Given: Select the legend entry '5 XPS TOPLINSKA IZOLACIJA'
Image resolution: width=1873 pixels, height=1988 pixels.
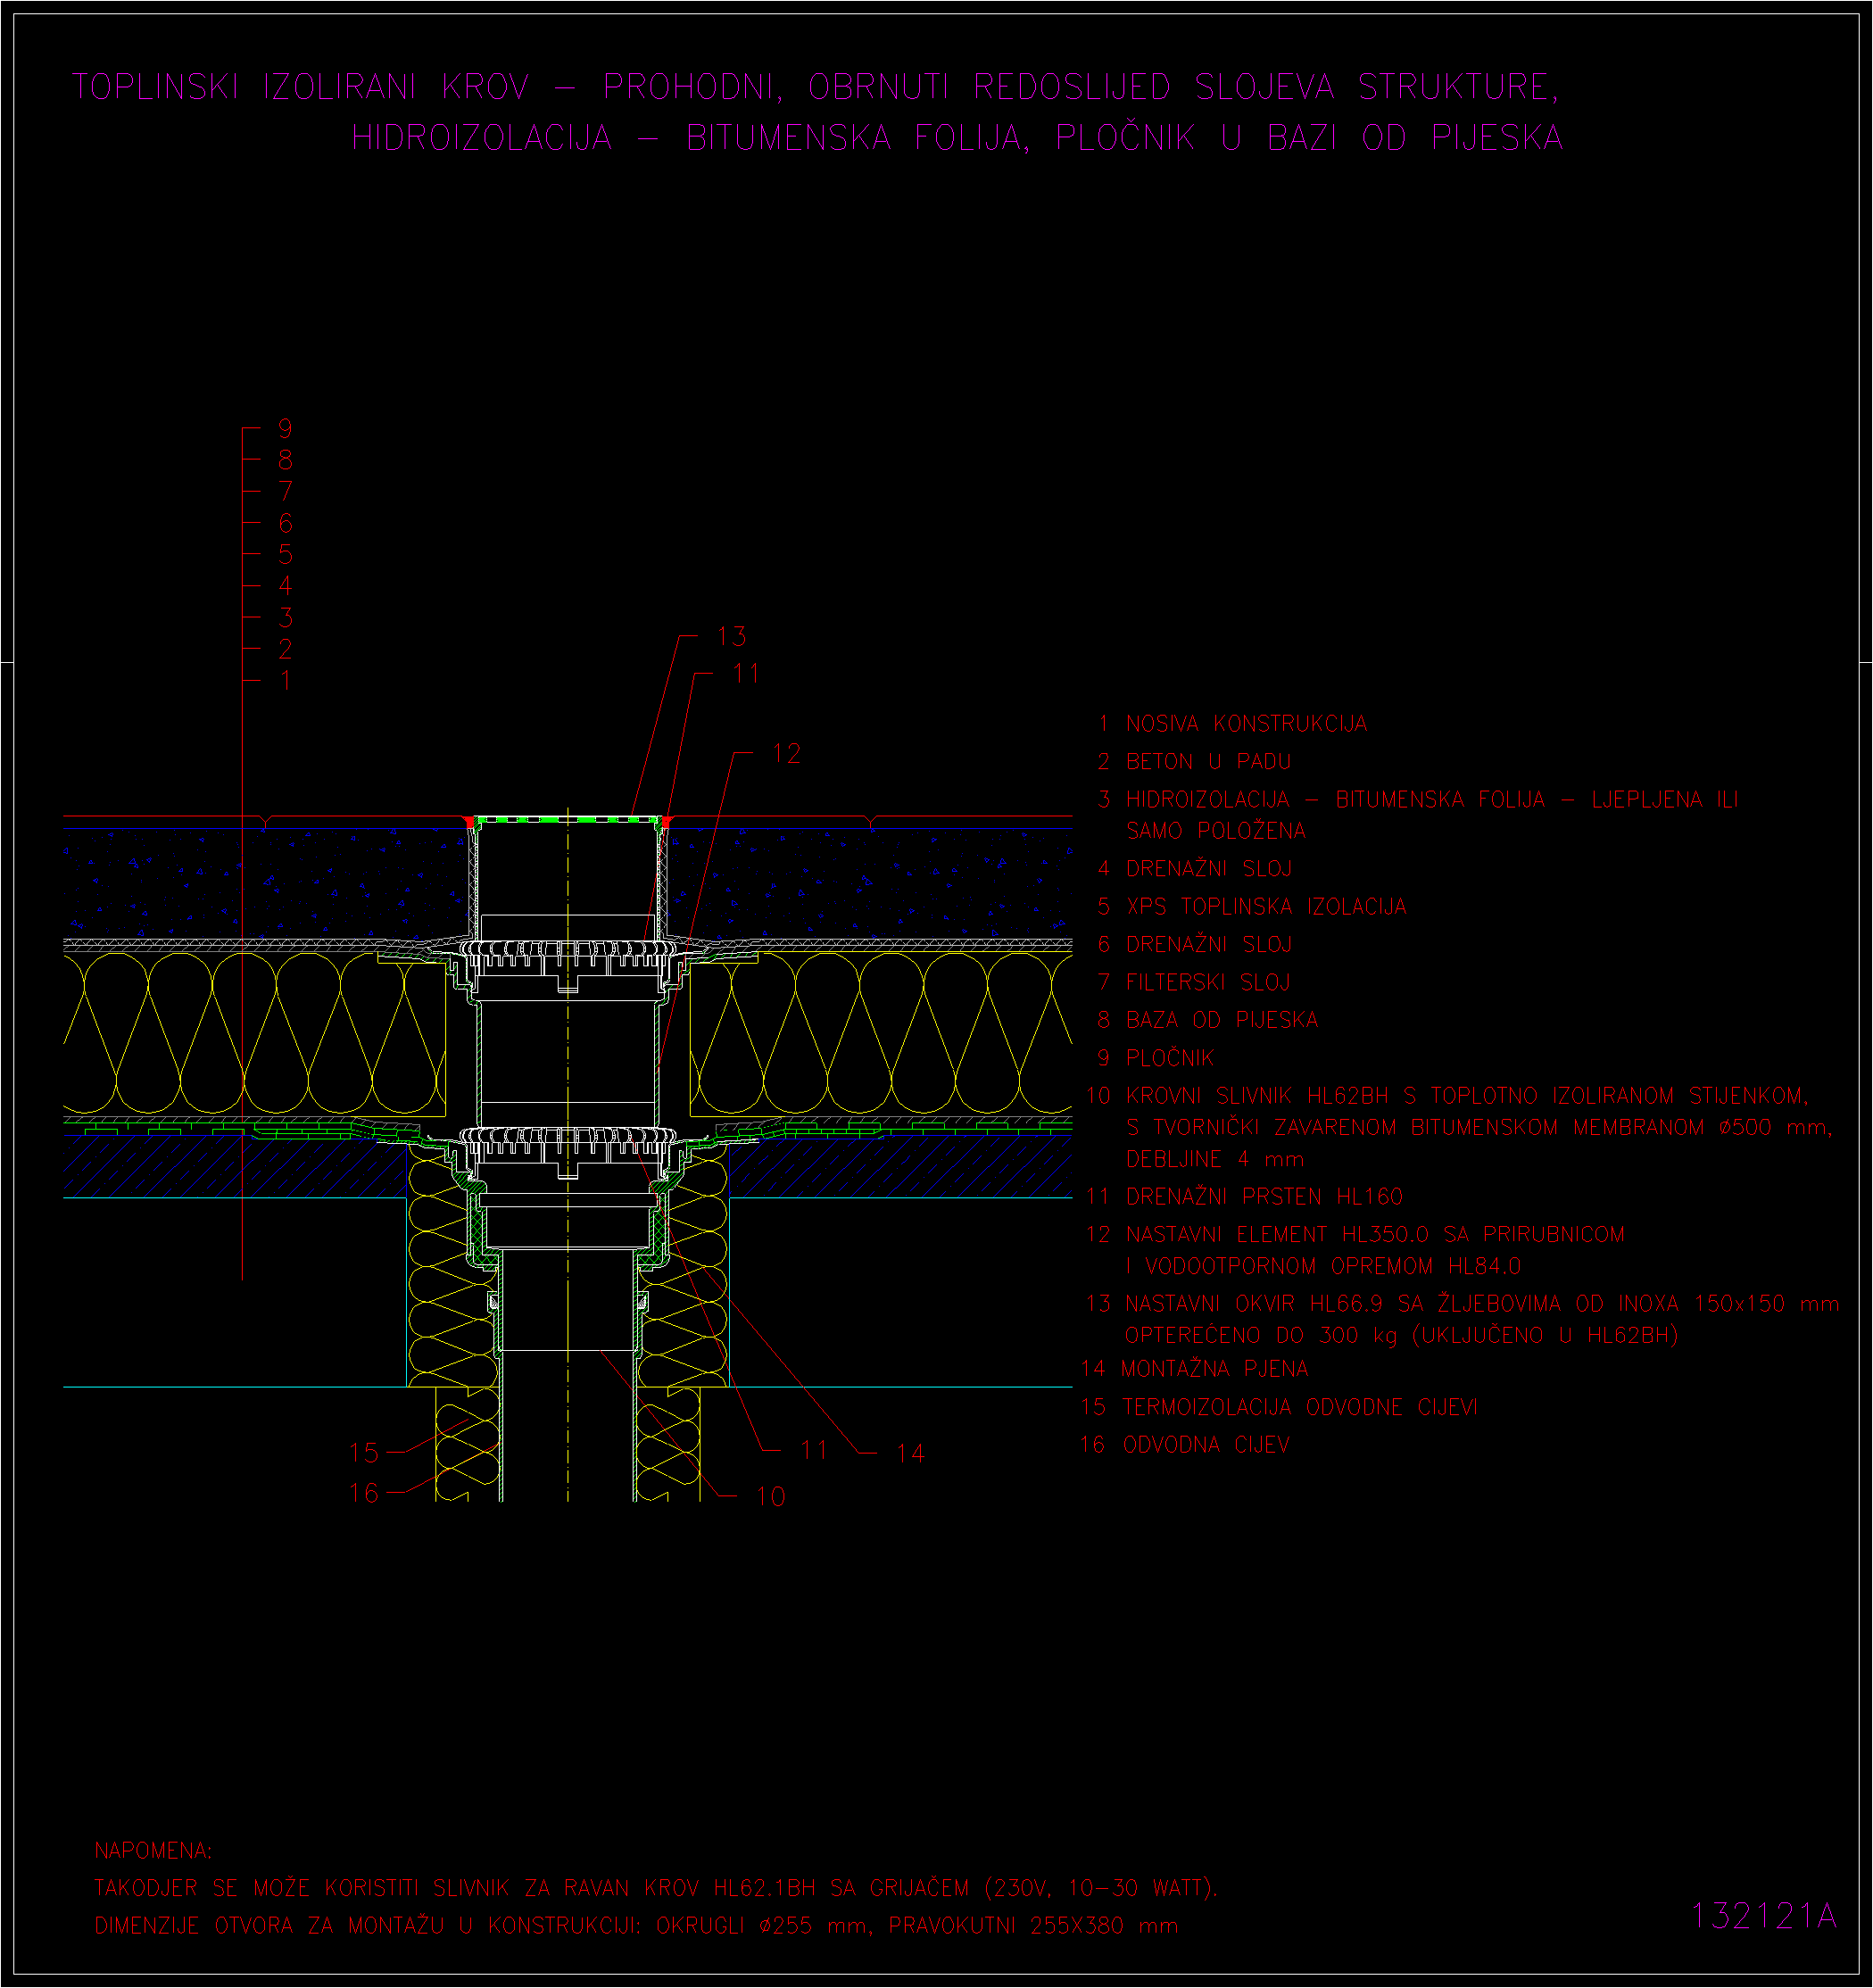Looking at the screenshot, I should [x=1252, y=907].
